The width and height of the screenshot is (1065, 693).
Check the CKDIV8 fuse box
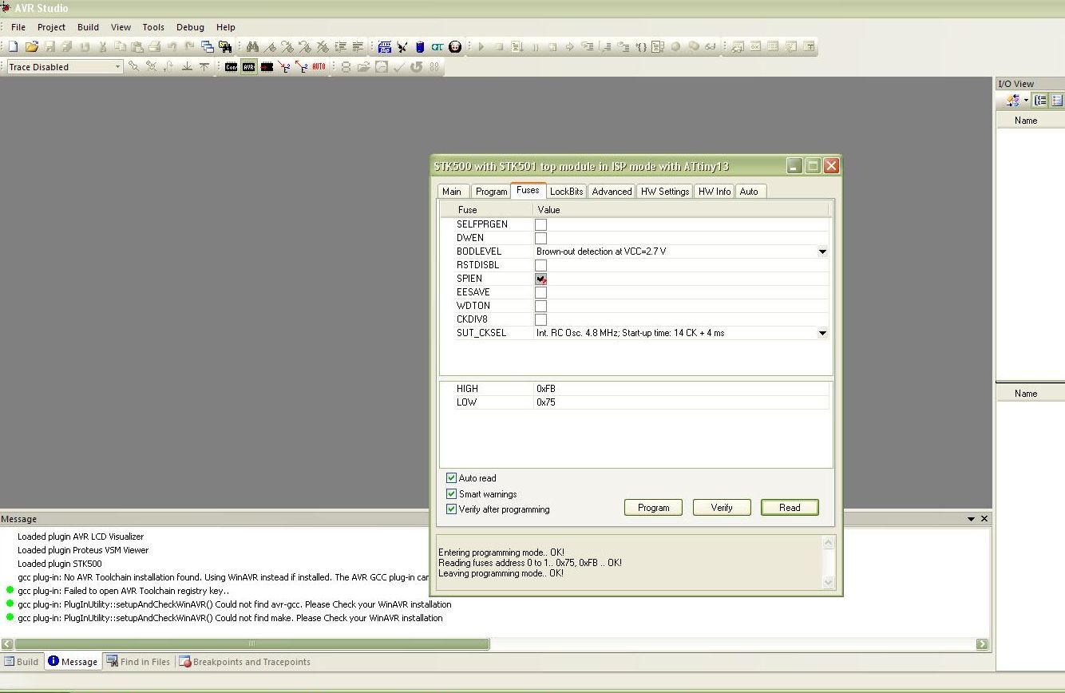click(x=540, y=319)
